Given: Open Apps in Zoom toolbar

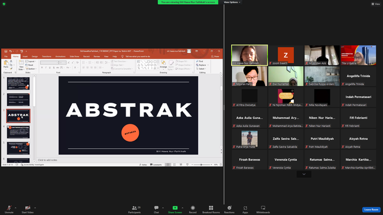Looking at the screenshot, I should pyautogui.click(x=245, y=209).
